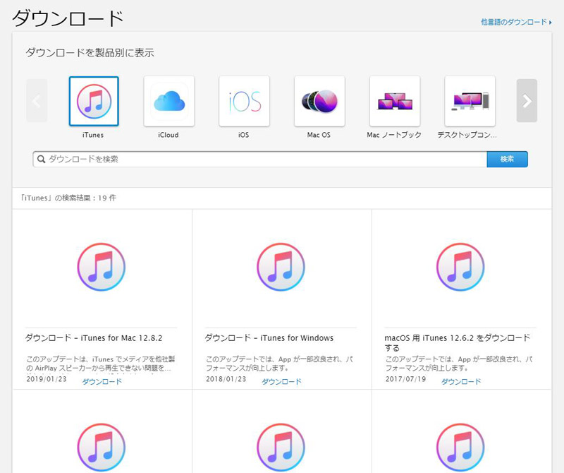Click the ダウンロード page heading
Screen dimensions: 564x473
(x=68, y=18)
